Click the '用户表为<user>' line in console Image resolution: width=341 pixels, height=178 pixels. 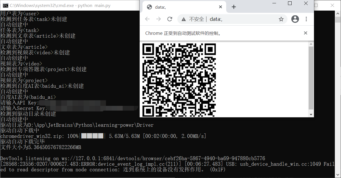(20, 14)
